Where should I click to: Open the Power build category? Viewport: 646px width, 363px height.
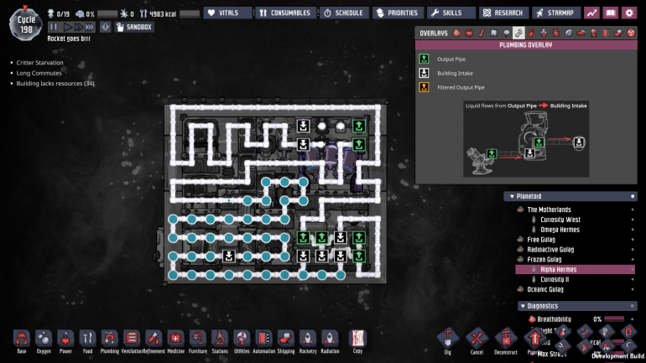tap(65, 341)
